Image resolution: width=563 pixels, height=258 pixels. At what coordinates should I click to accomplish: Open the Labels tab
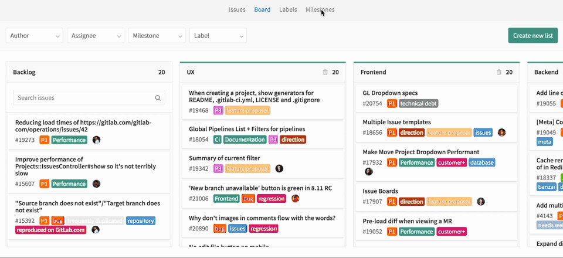click(x=287, y=9)
